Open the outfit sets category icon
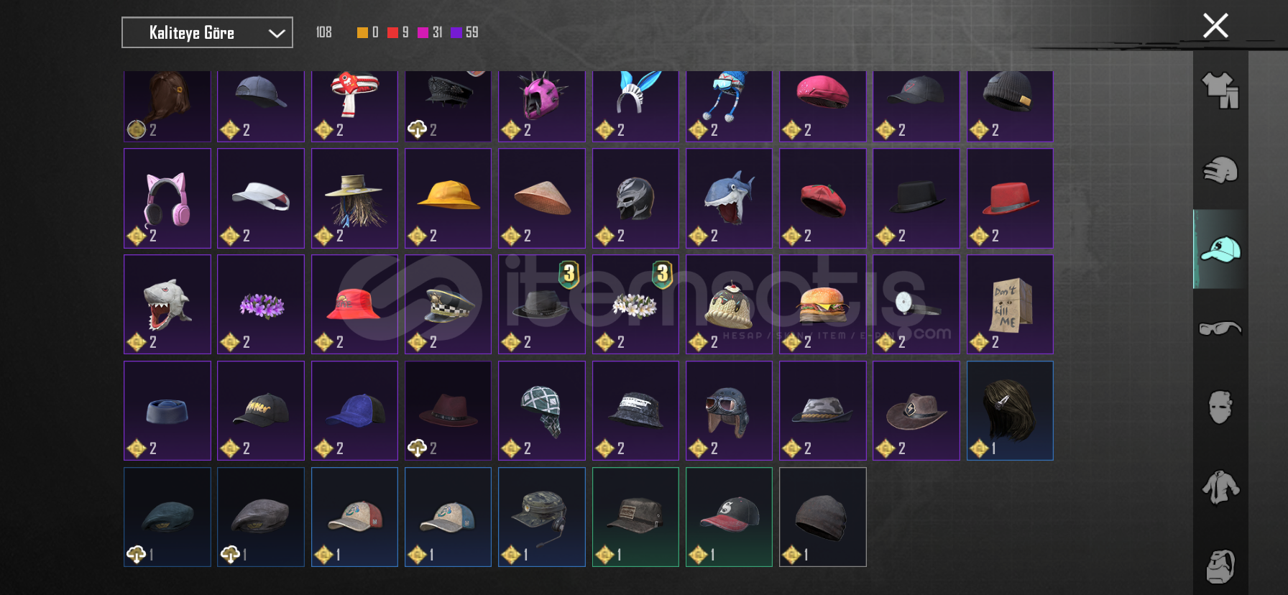 tap(1220, 91)
